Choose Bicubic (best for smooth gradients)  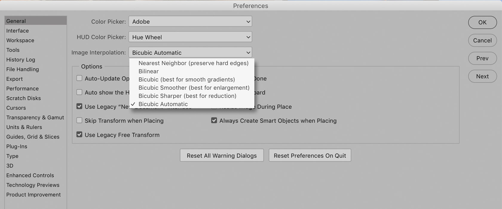(x=192, y=79)
